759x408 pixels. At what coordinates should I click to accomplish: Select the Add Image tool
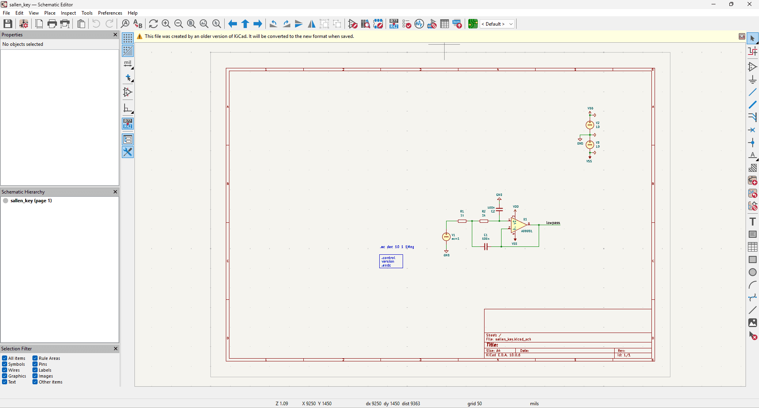753,323
